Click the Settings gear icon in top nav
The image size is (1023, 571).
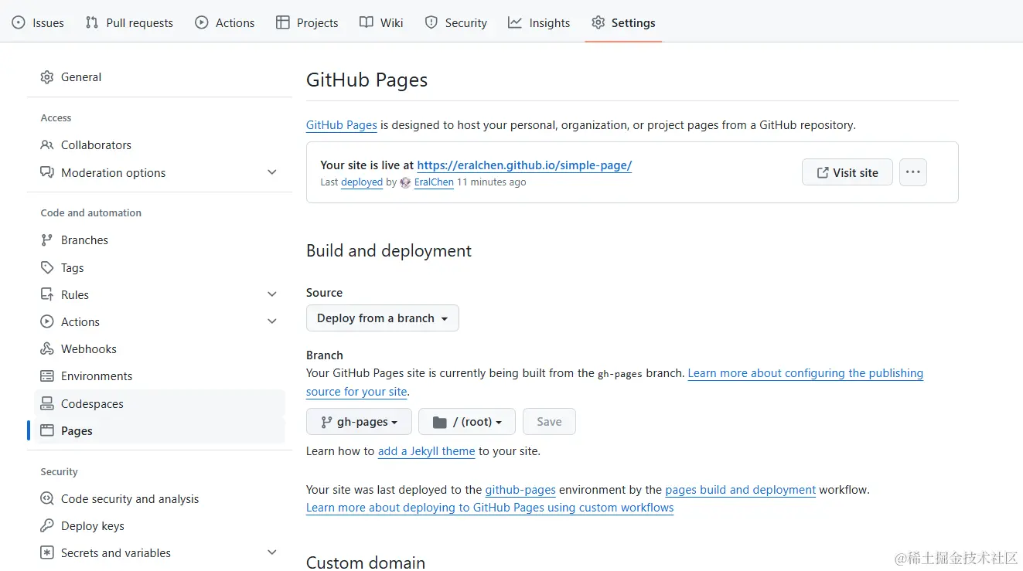tap(598, 22)
